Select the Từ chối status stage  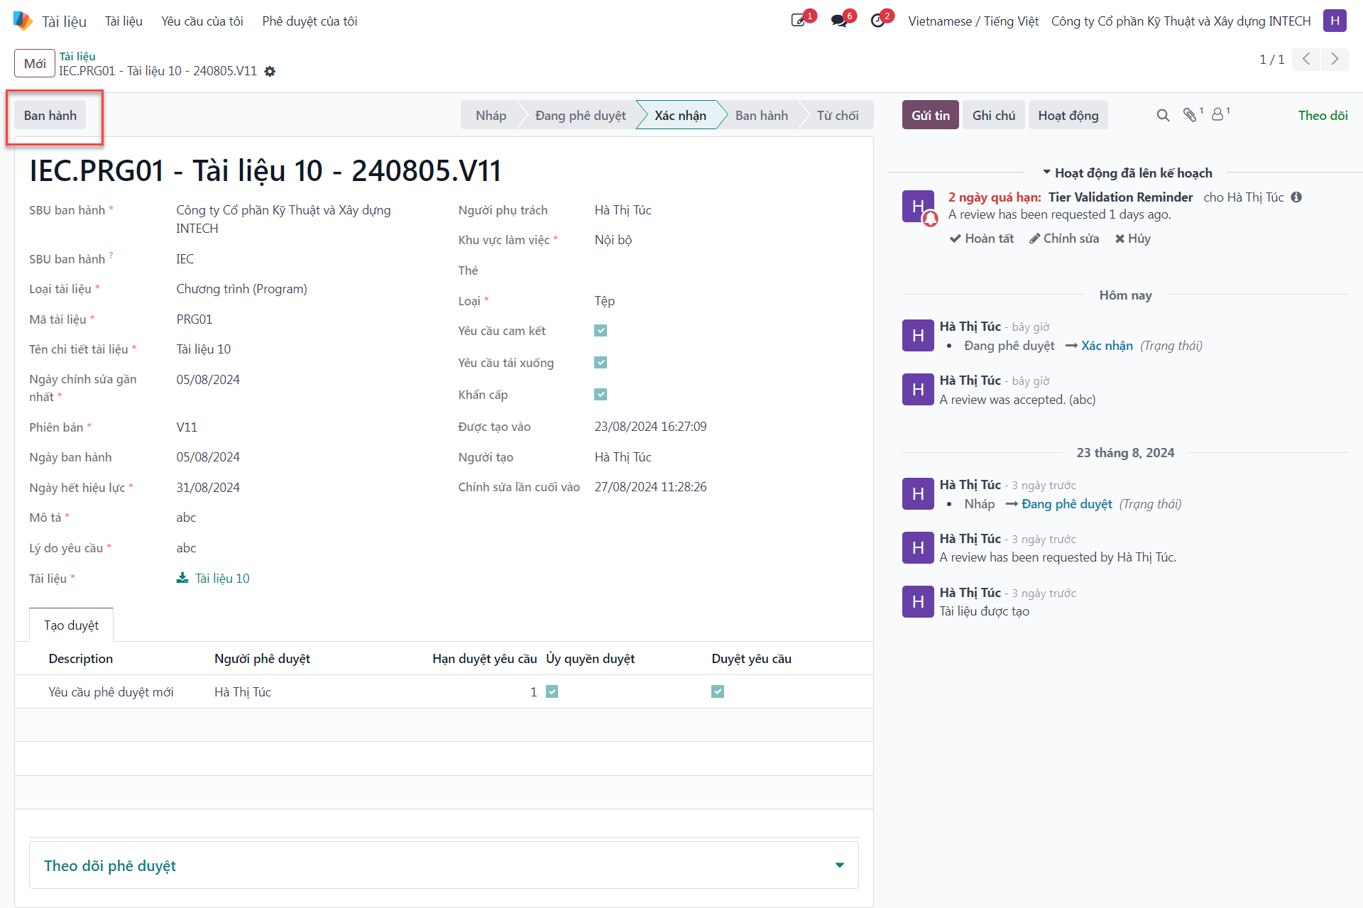(x=837, y=115)
